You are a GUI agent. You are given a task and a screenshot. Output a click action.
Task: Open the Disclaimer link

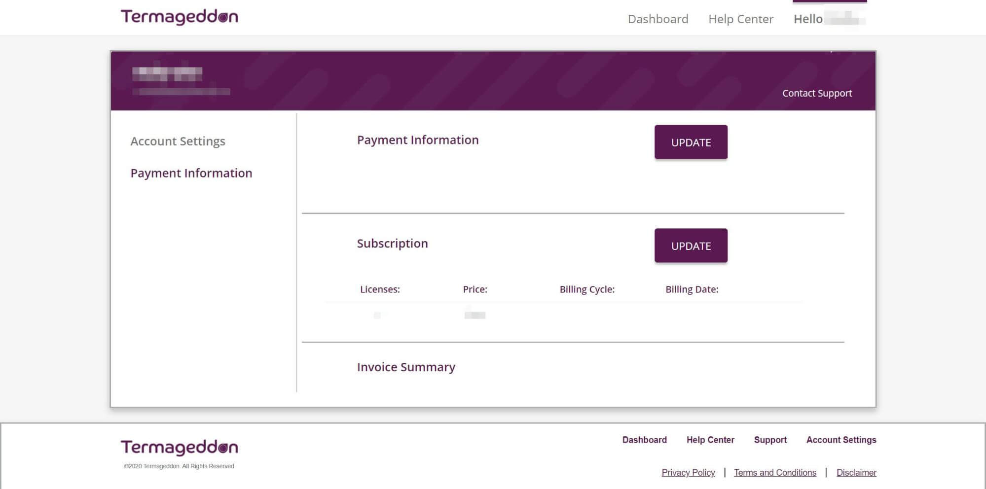(x=856, y=472)
